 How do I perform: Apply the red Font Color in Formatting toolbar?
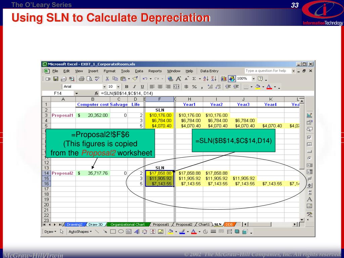(269, 87)
